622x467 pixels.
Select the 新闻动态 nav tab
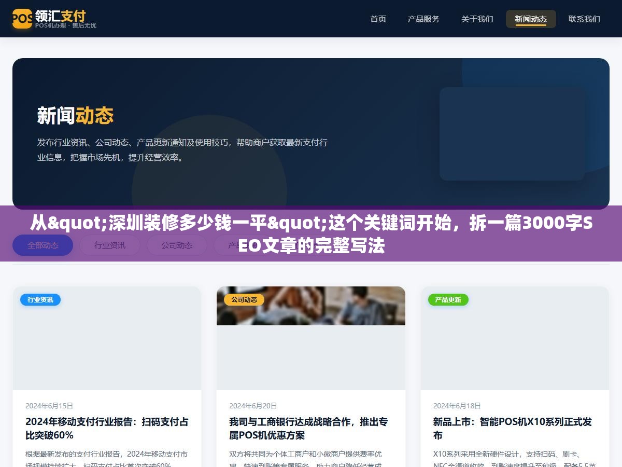tap(531, 19)
